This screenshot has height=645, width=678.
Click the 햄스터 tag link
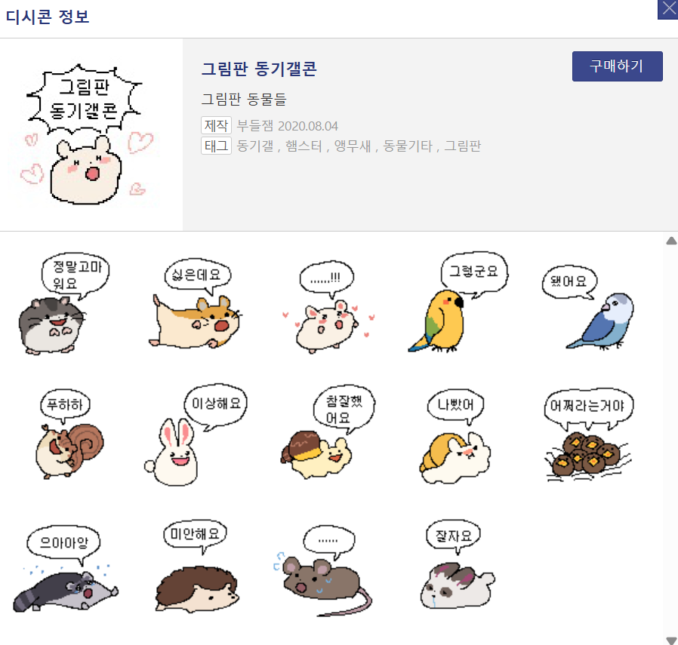[304, 146]
